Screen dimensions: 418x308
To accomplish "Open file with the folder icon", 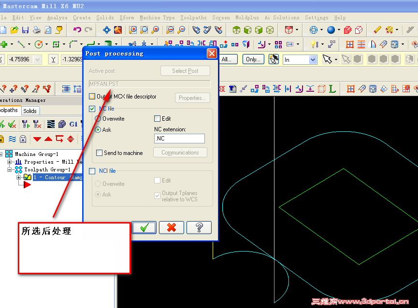I will [x=14, y=30].
